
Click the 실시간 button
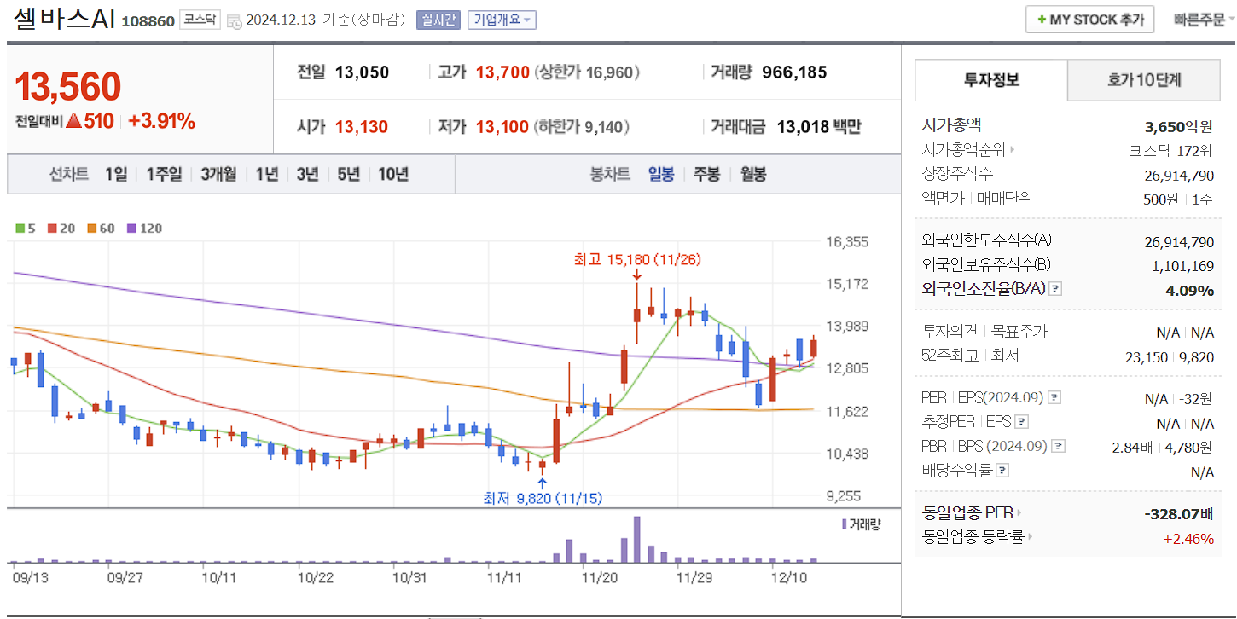(x=437, y=20)
